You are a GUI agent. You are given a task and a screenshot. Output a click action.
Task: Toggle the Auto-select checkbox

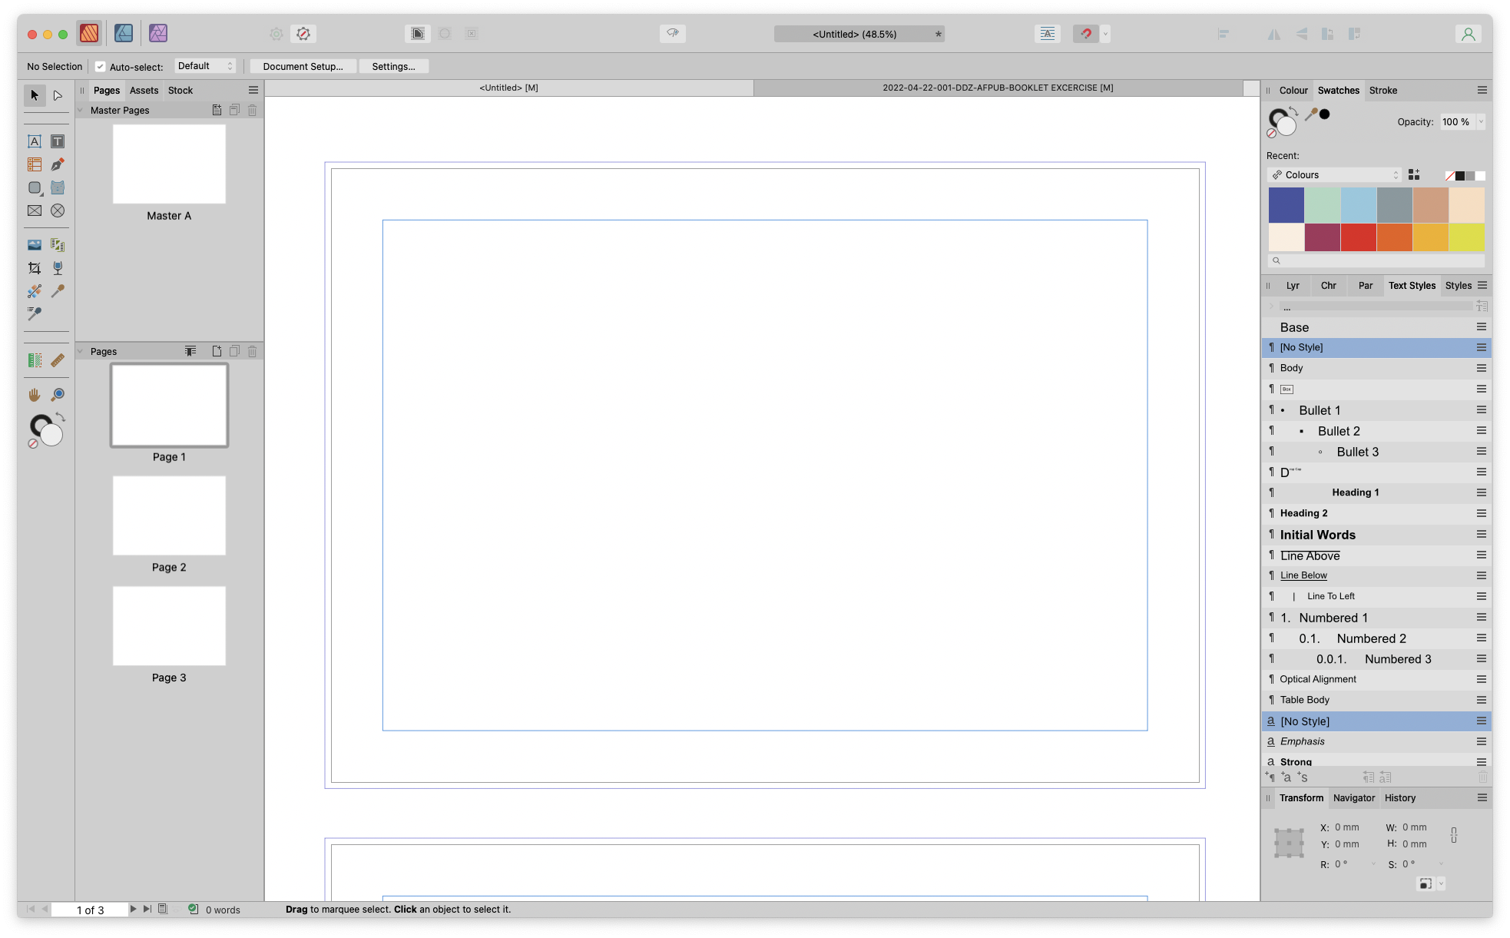coord(101,67)
